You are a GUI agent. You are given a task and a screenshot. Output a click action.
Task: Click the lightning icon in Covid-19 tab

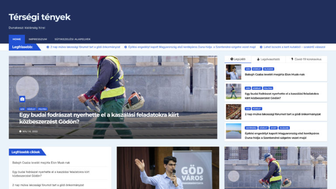[292, 59]
